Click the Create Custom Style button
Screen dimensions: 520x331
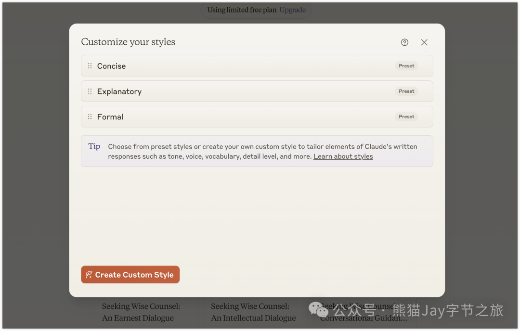point(130,274)
